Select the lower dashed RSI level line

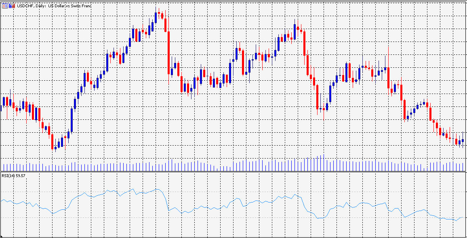point(234,218)
